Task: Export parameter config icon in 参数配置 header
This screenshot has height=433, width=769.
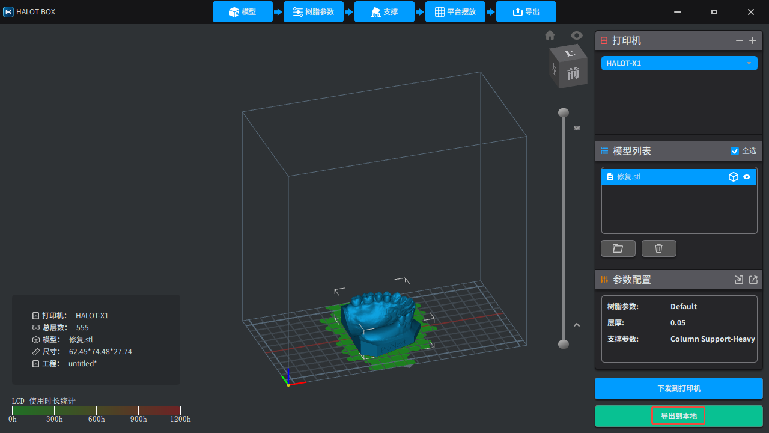Action: click(753, 280)
